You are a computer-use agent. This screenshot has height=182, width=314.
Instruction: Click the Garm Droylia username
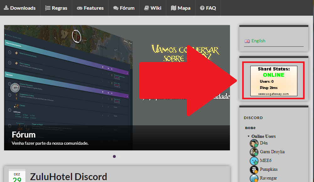pos(272,152)
